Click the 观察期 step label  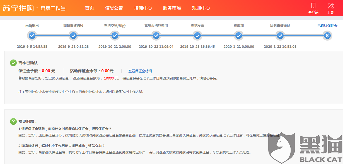coord(239,26)
